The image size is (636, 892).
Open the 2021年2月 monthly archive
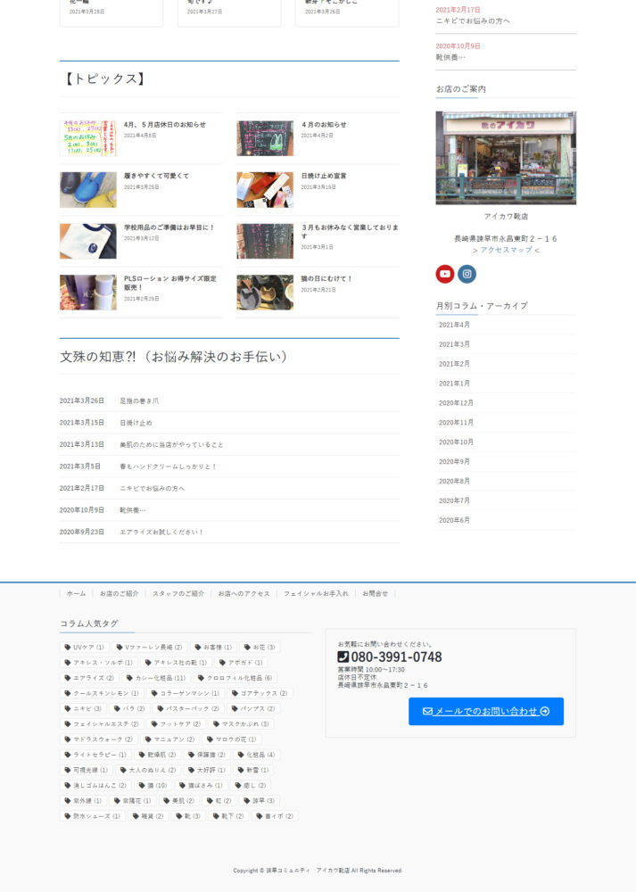tap(454, 364)
